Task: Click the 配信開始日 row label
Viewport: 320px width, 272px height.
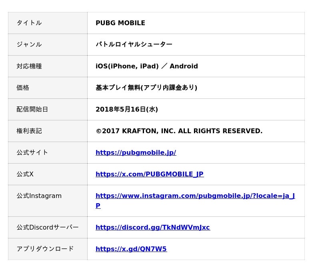Action: coord(32,109)
